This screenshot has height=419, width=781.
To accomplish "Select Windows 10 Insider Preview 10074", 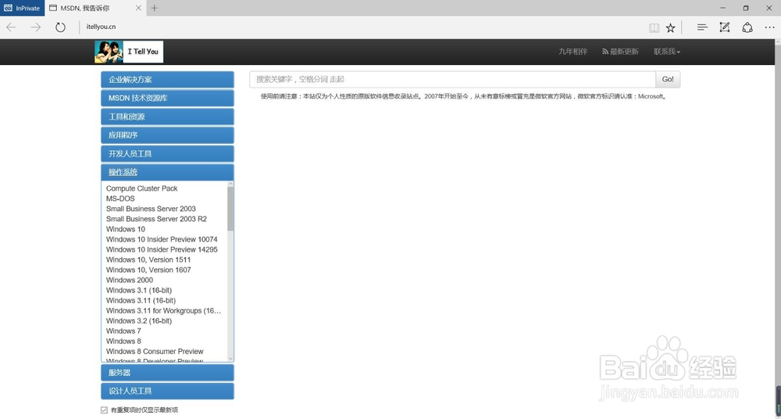I will click(162, 239).
